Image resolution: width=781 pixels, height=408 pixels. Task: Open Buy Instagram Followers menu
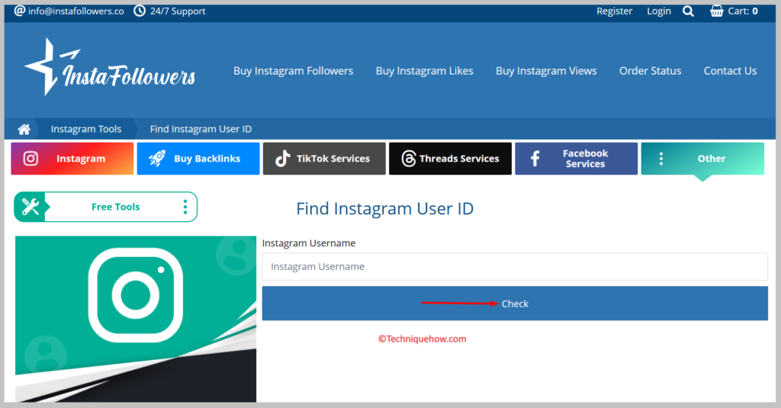pyautogui.click(x=294, y=71)
